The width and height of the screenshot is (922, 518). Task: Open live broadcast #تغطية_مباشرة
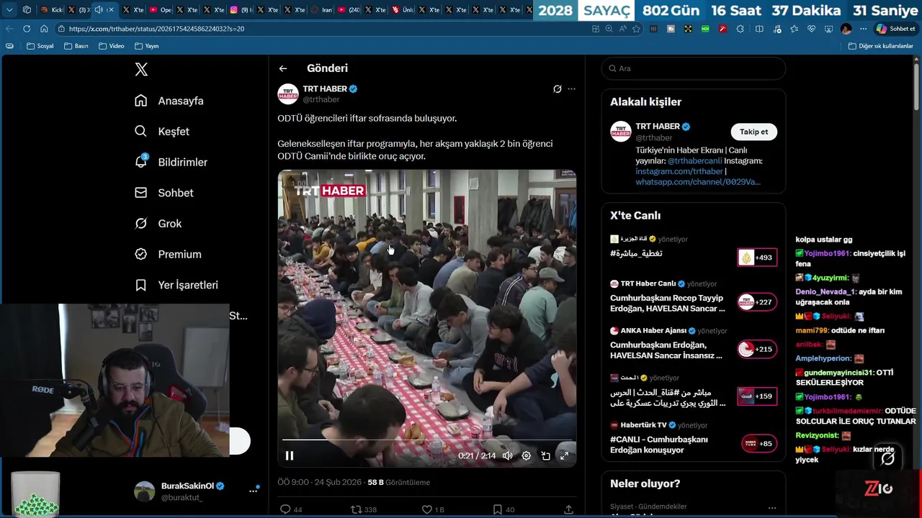tap(636, 253)
